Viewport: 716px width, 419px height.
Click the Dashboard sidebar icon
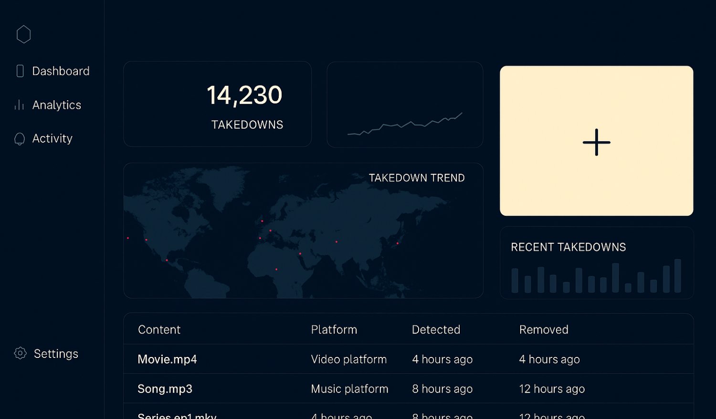point(20,71)
